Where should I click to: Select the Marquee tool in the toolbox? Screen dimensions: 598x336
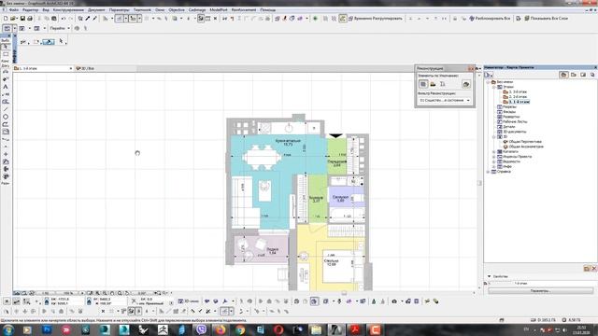coord(6,54)
